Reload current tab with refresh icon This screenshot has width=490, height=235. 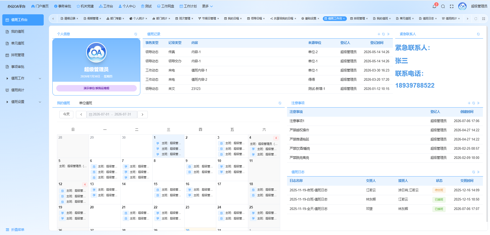(476, 19)
